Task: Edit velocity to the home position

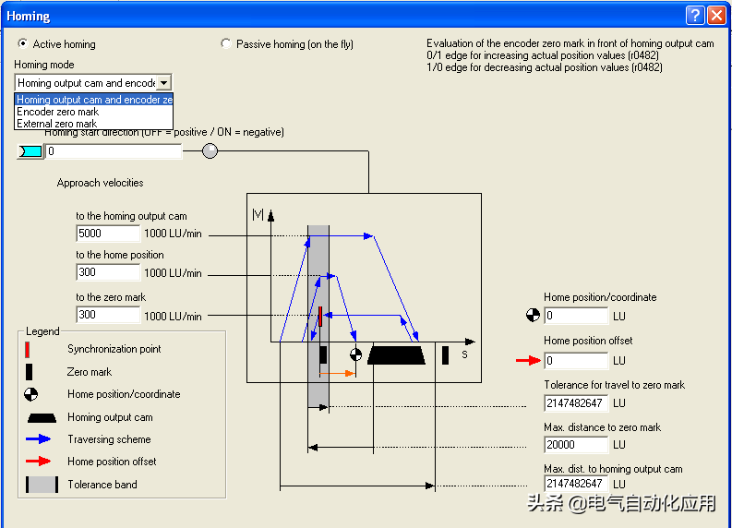Action: [108, 272]
